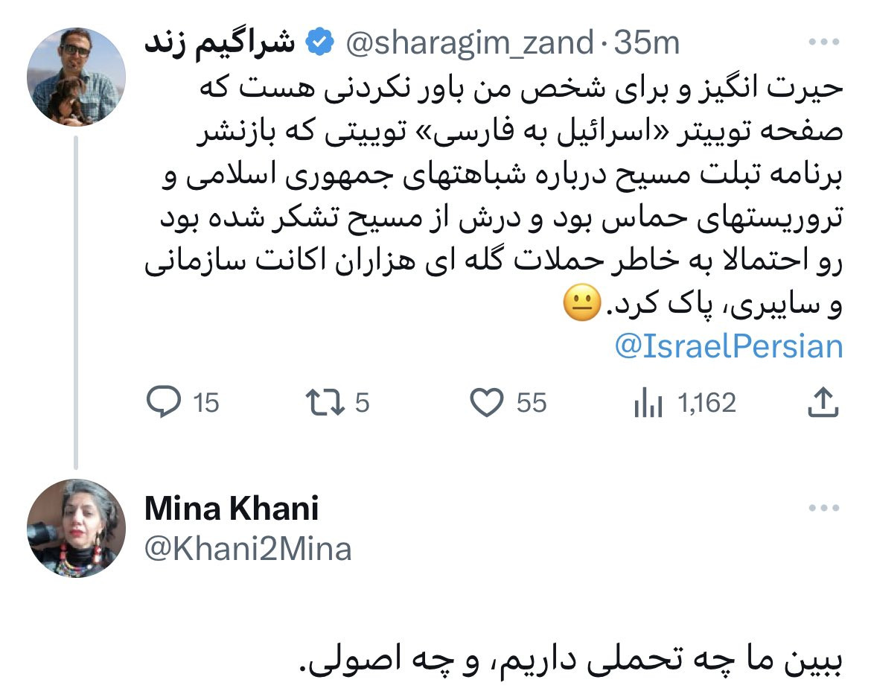
Task: Share the tweet using the upload arrow icon
Action: coord(823,401)
